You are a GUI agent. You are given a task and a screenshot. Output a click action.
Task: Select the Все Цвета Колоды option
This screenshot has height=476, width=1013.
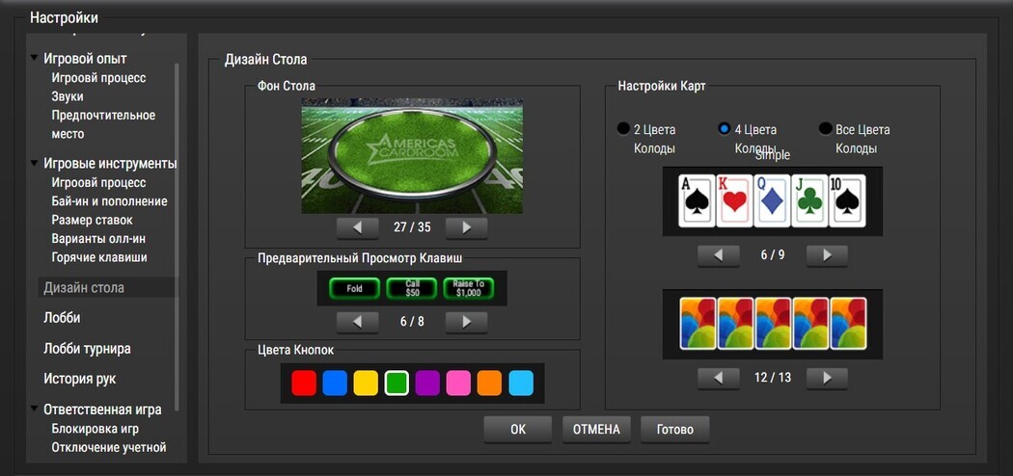point(825,129)
